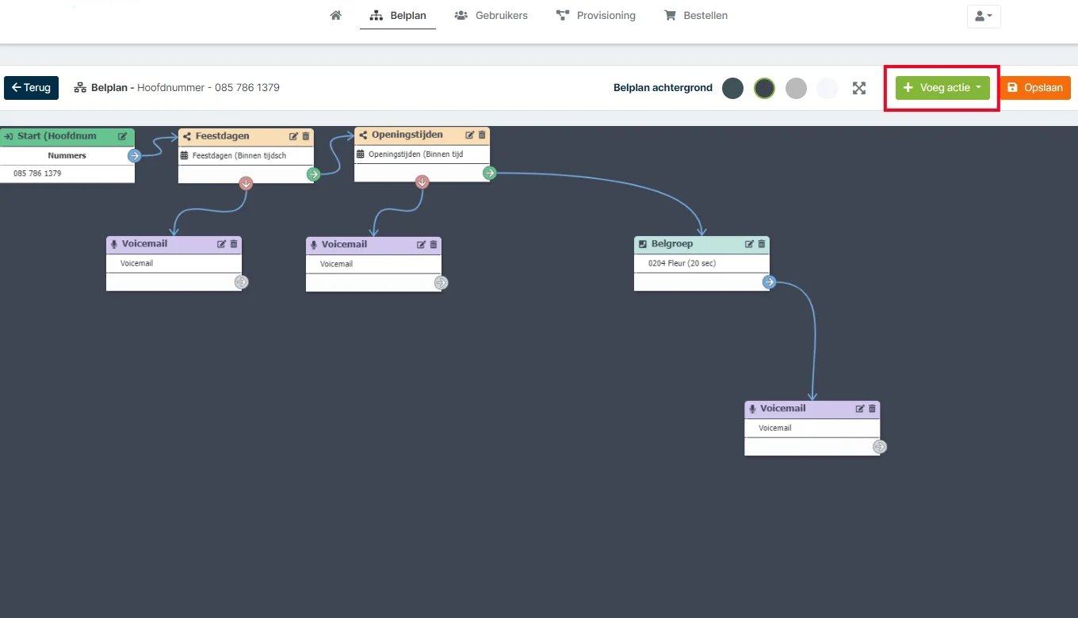The image size is (1078, 618).
Task: Delete the Voicemail node linked from Openingstijden
Action: click(434, 245)
